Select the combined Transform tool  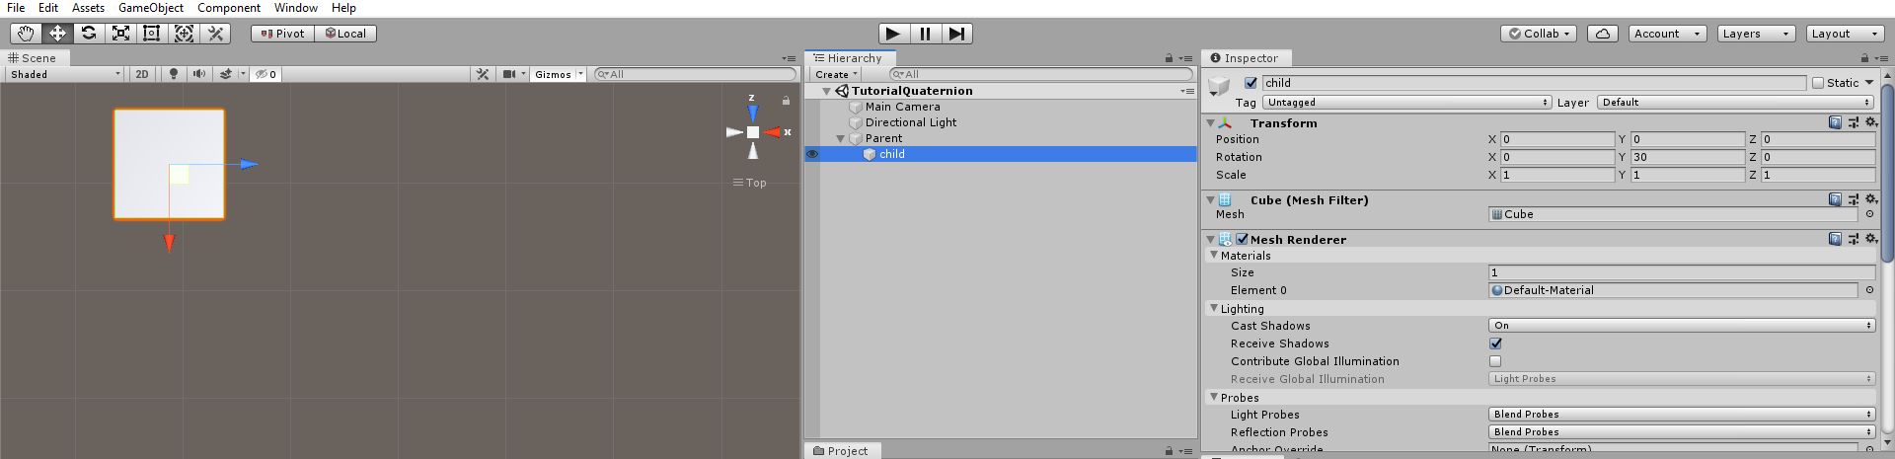tap(184, 33)
